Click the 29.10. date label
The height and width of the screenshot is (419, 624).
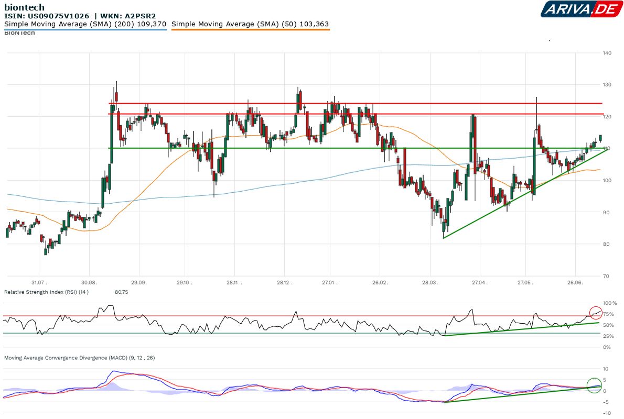coord(184,283)
